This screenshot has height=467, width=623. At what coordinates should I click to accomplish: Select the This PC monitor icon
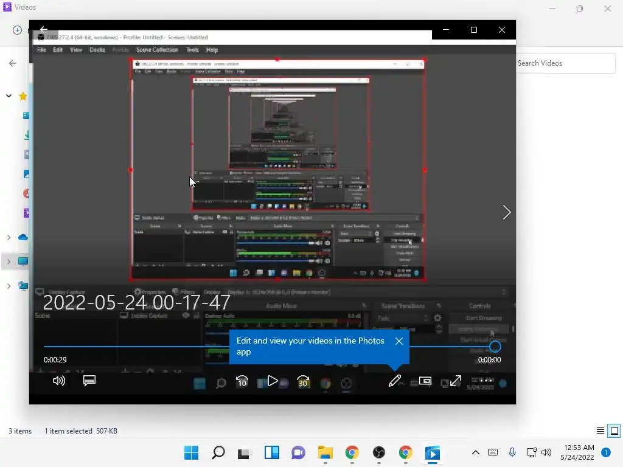(23, 261)
